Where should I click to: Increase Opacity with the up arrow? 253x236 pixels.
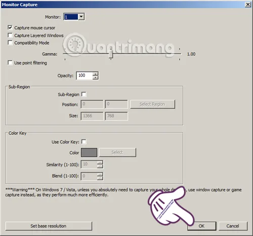coord(96,74)
